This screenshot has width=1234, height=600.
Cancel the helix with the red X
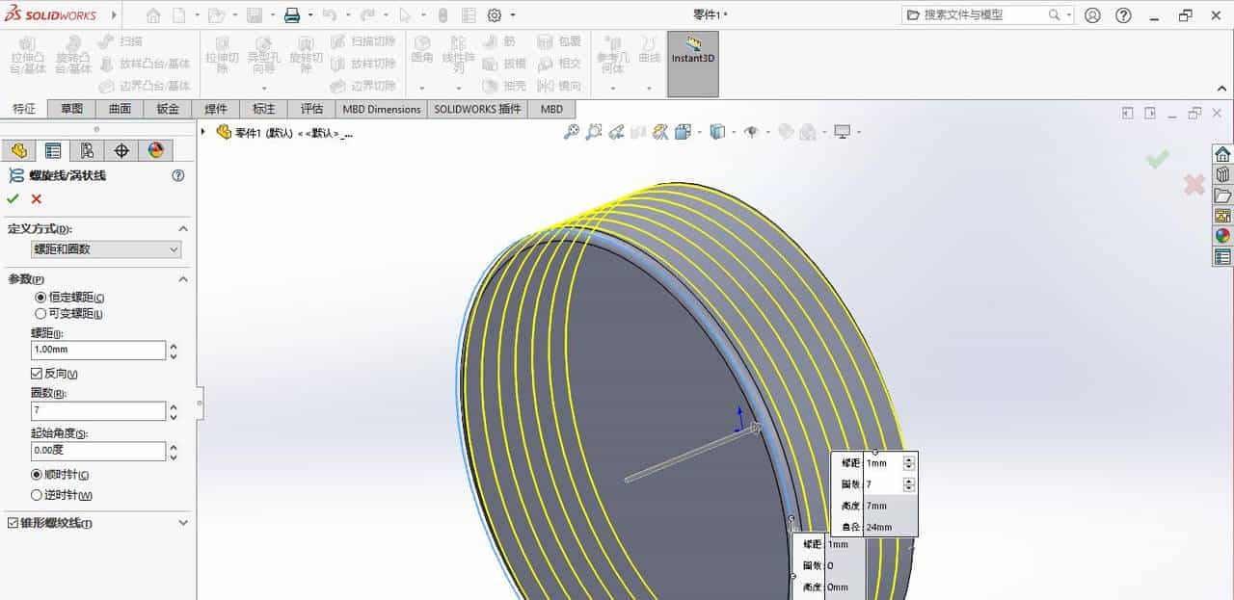point(35,198)
